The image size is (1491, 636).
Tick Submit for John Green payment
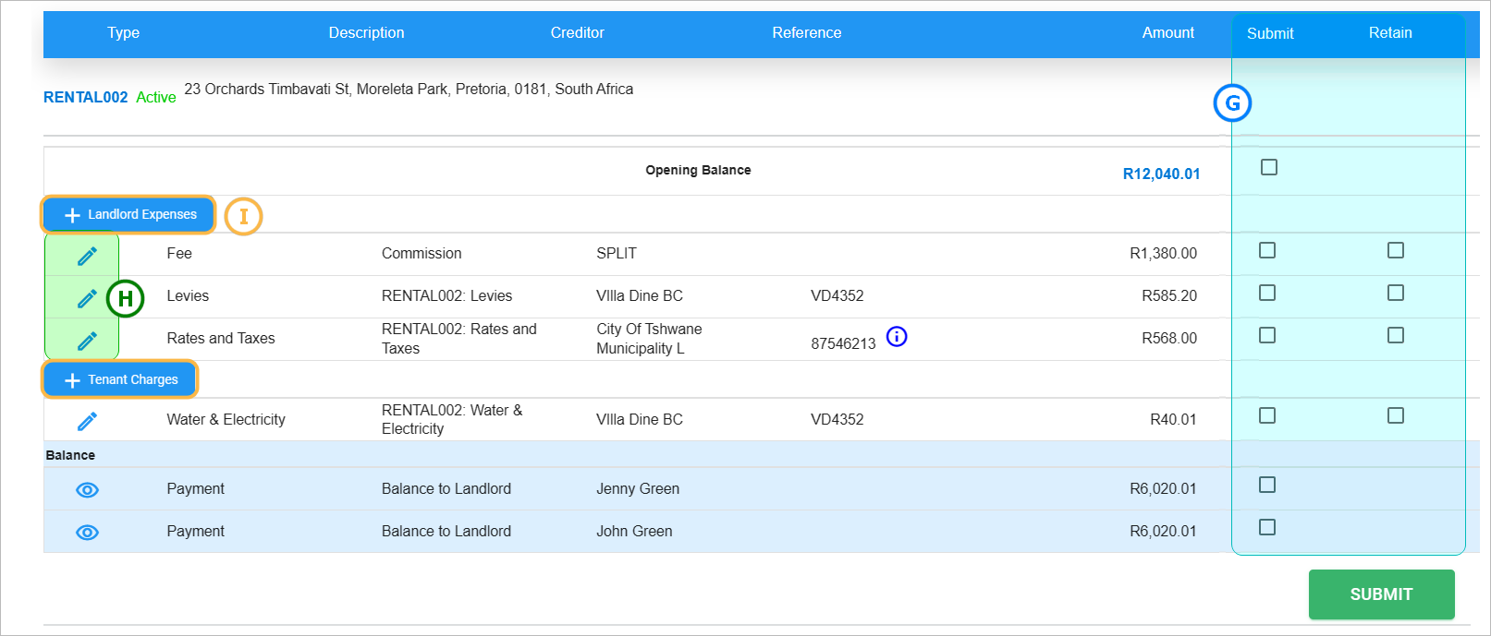1267,527
